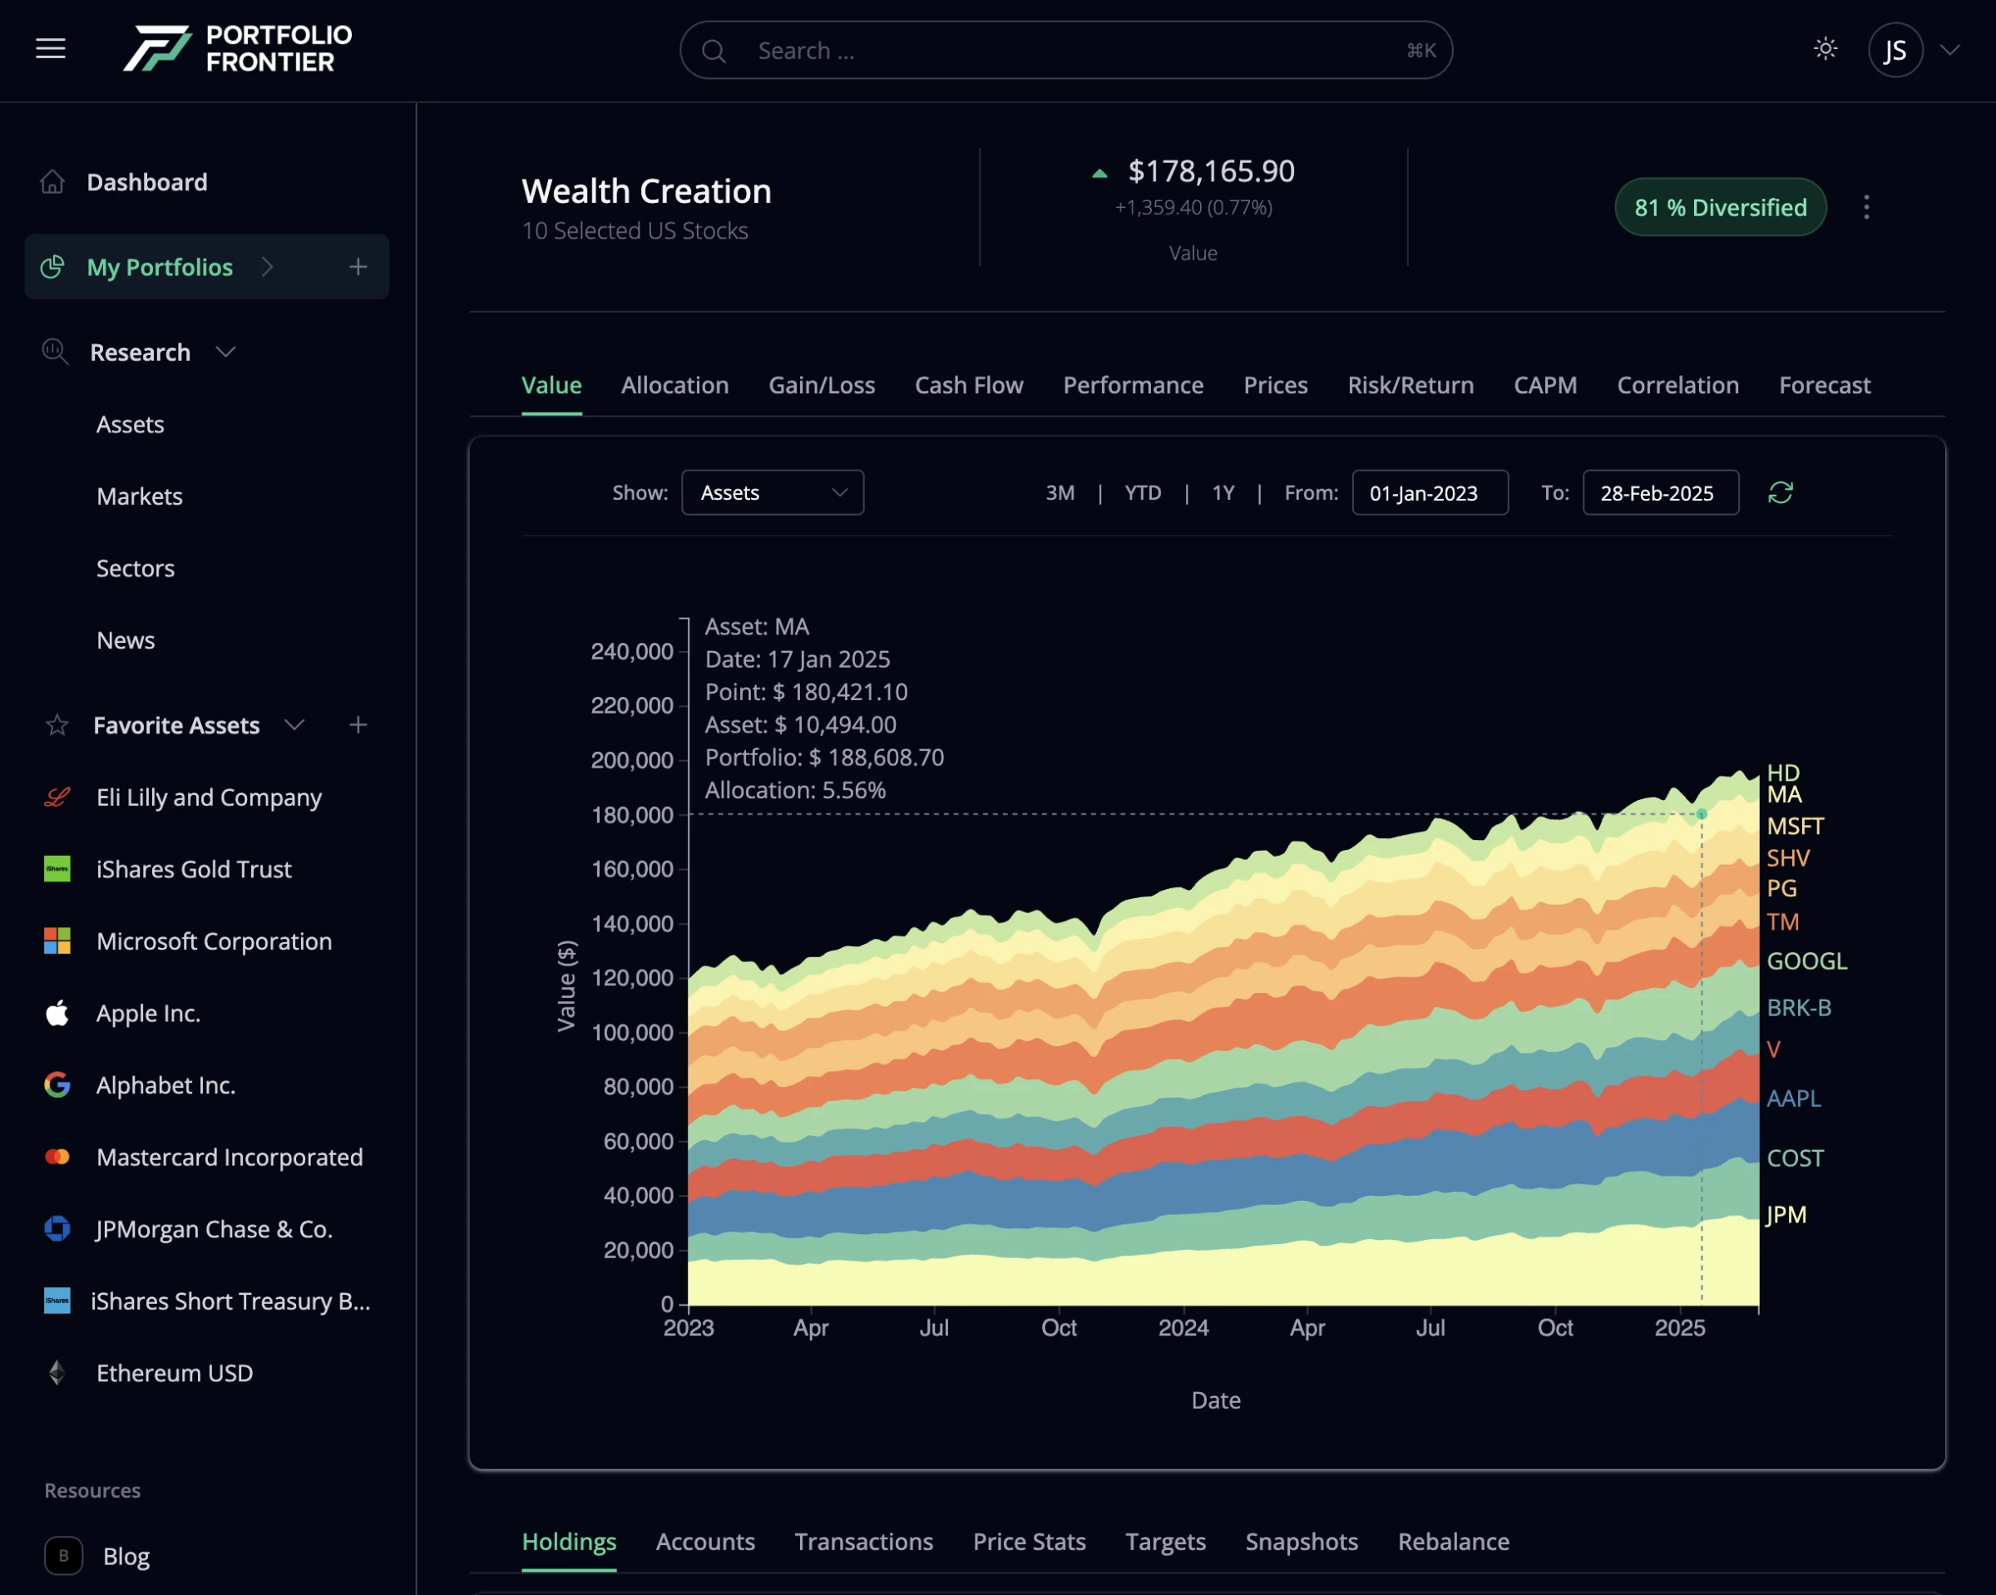This screenshot has width=1996, height=1595.
Task: Click the 81 % Diversified badge
Action: tap(1721, 207)
